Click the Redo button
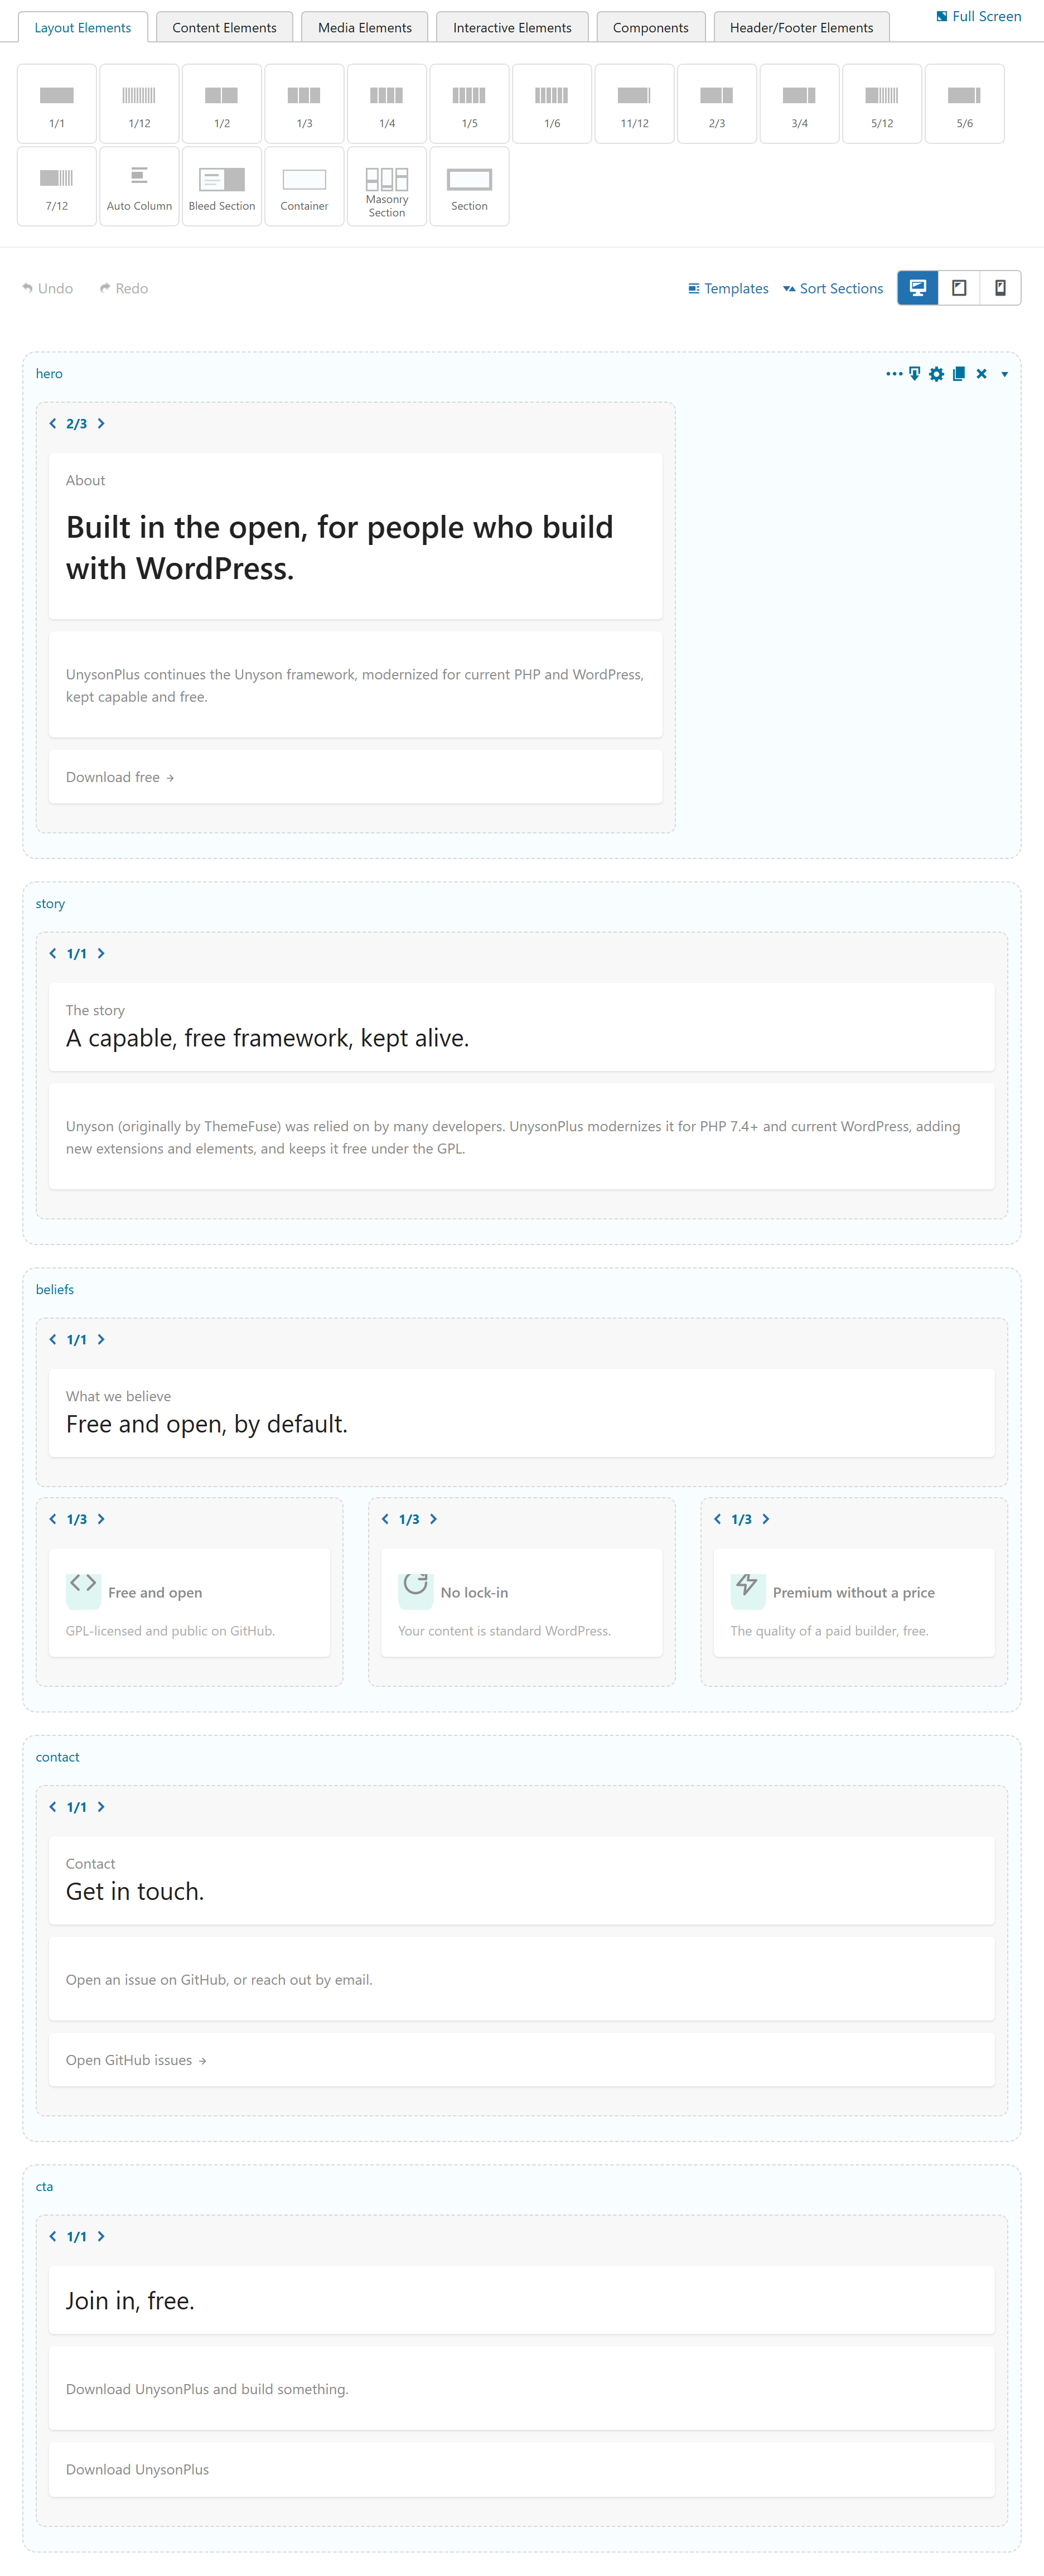This screenshot has height=2576, width=1044. pos(124,288)
